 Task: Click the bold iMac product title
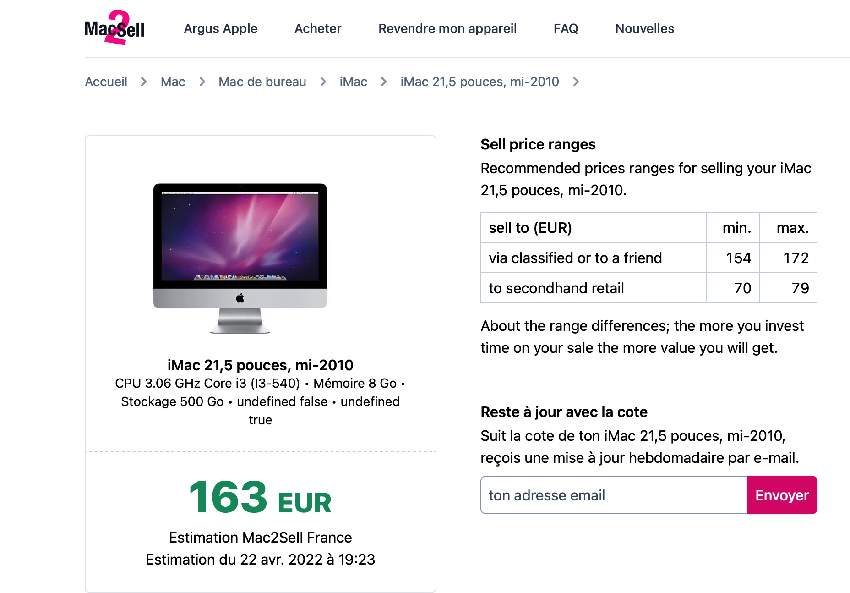pos(260,365)
